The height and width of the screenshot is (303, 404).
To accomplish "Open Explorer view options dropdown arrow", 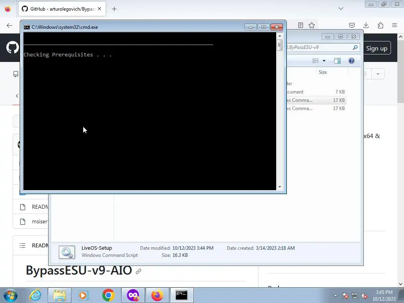I will [324, 61].
